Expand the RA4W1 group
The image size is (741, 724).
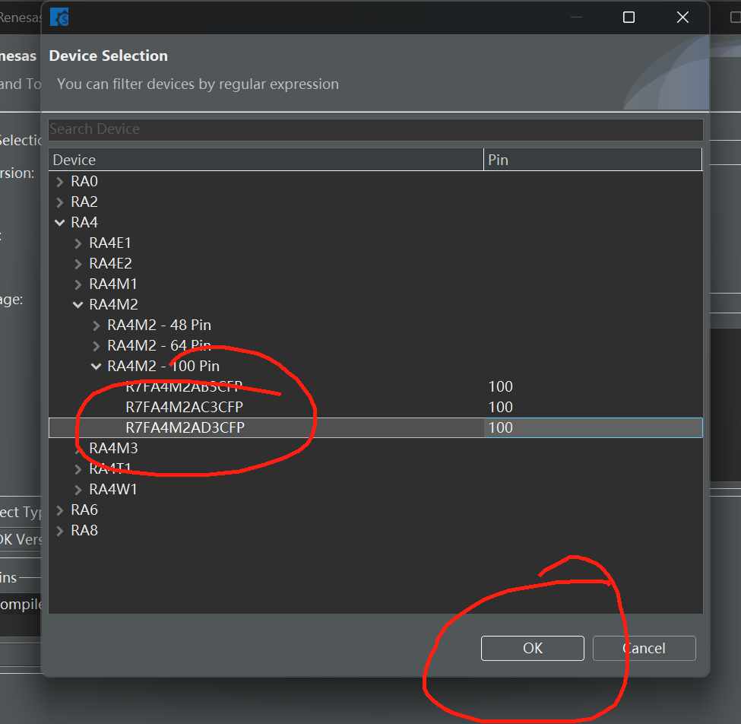tap(78, 490)
